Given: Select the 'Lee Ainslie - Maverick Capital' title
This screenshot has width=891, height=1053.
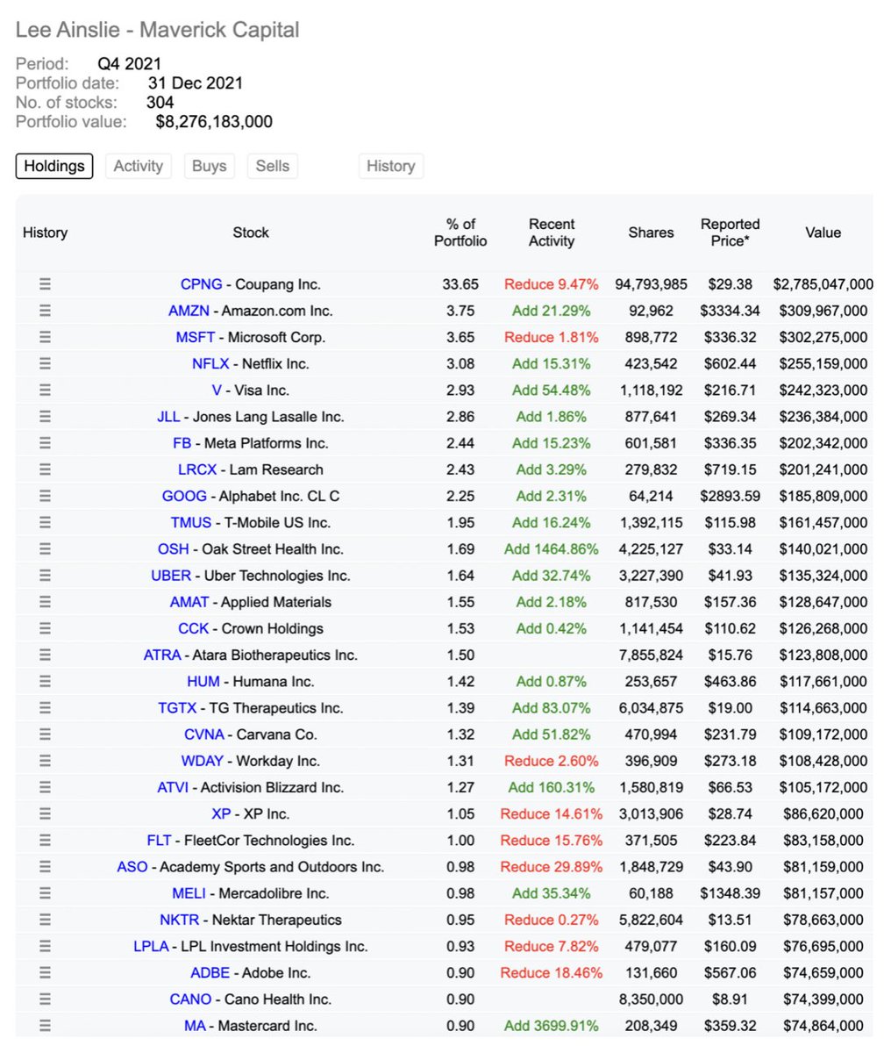Looking at the screenshot, I should coord(158,30).
